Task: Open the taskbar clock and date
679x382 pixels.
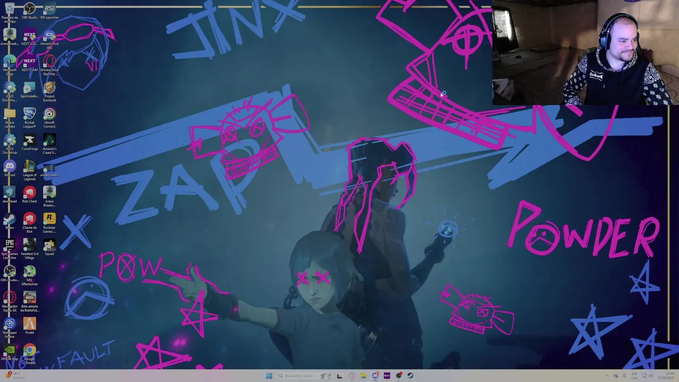Action: [x=666, y=376]
